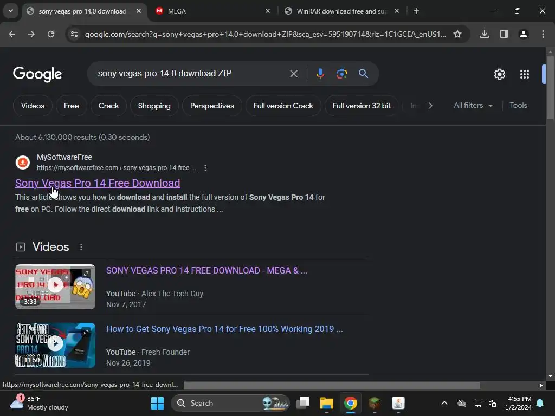Filter results by Videos chip
Image resolution: width=555 pixels, height=416 pixels.
[33, 106]
